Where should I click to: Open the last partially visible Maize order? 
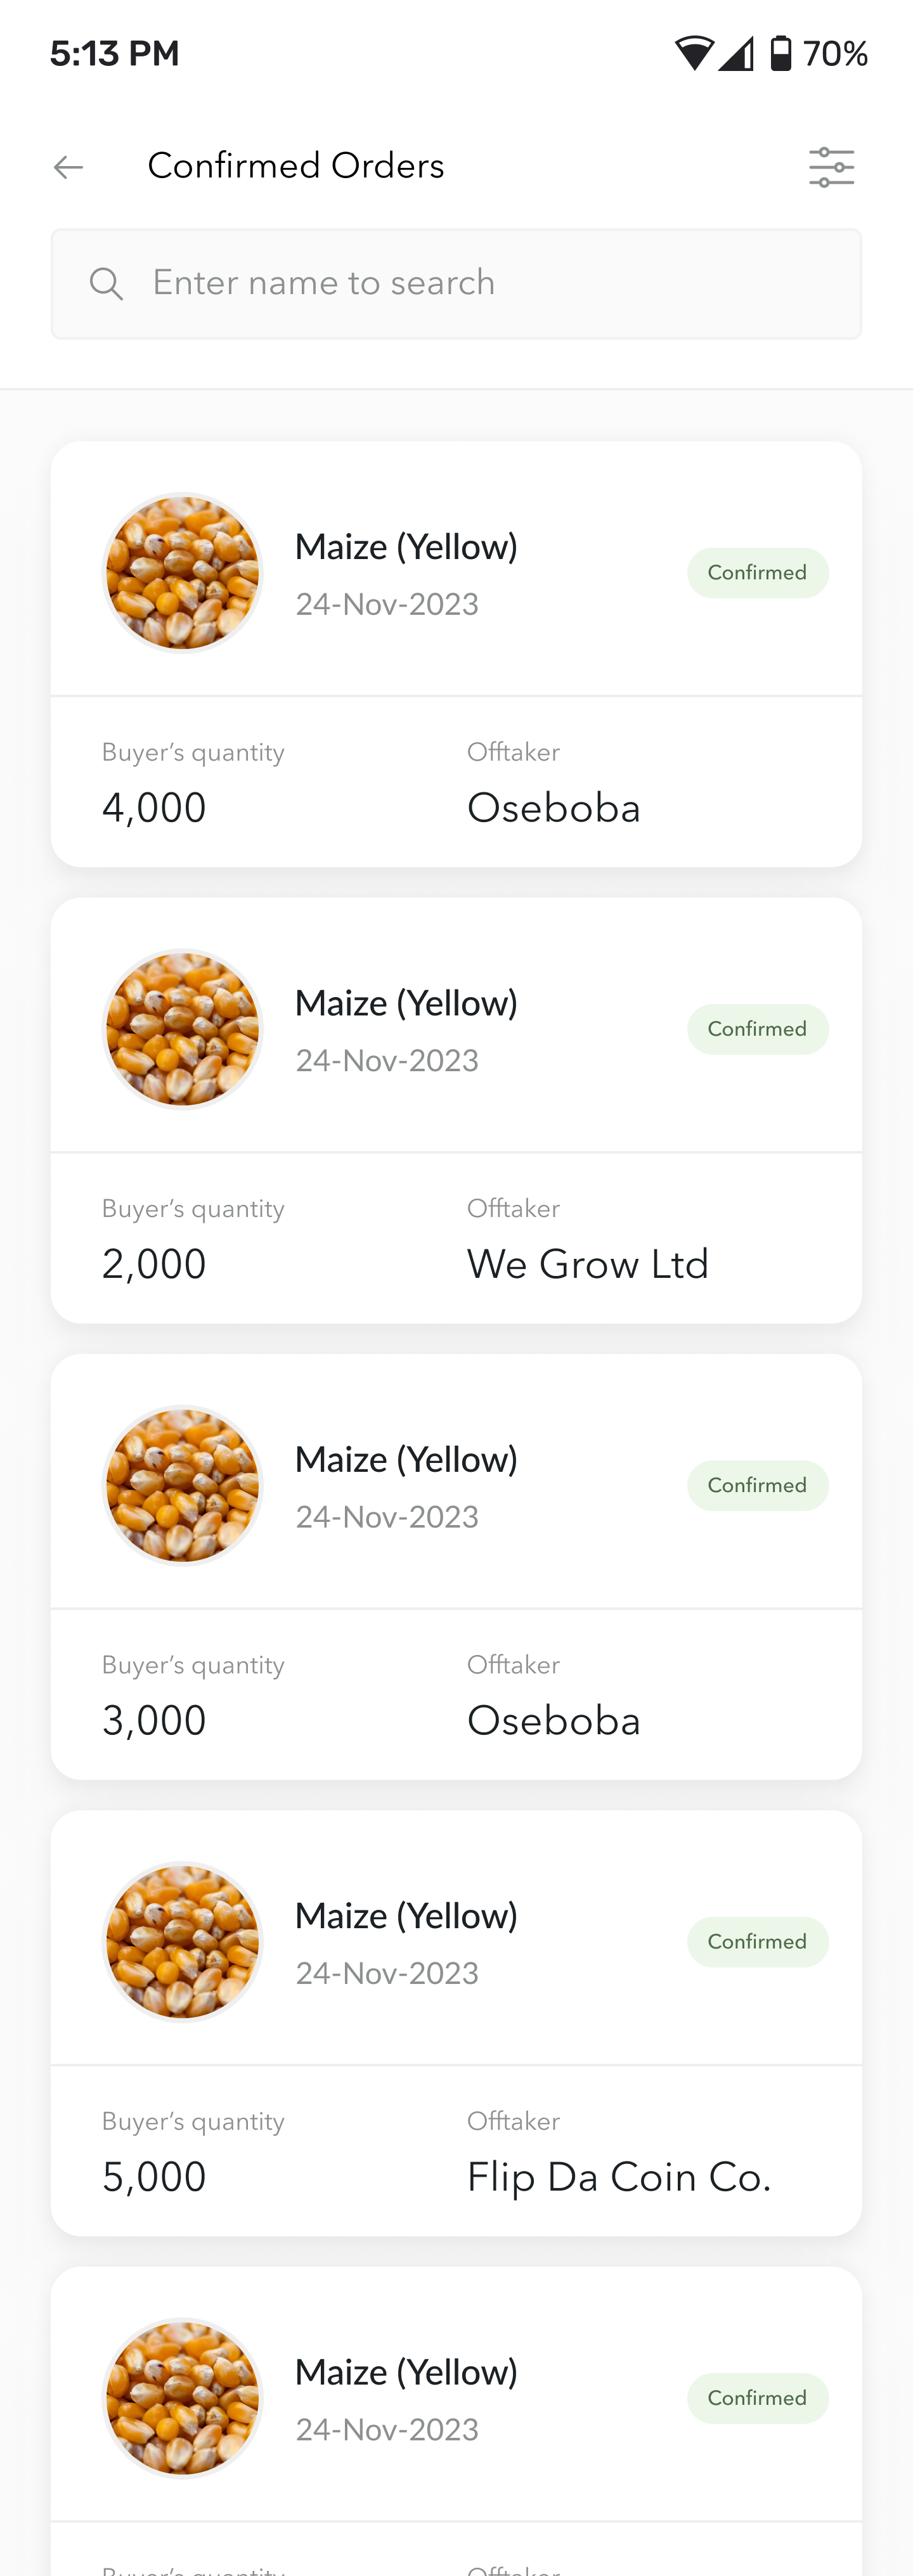point(456,2421)
